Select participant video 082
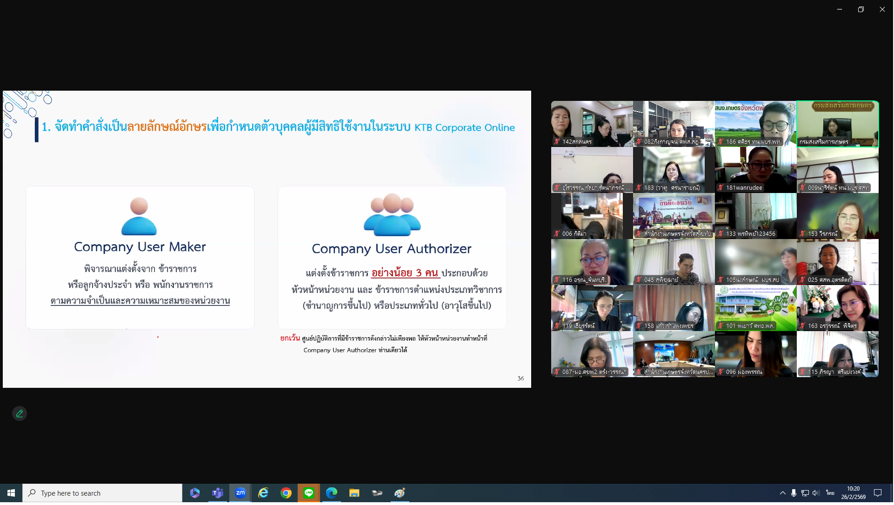The width and height of the screenshot is (894, 505). [x=674, y=124]
